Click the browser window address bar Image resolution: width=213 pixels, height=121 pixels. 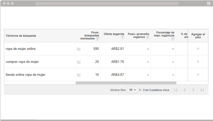107,3
